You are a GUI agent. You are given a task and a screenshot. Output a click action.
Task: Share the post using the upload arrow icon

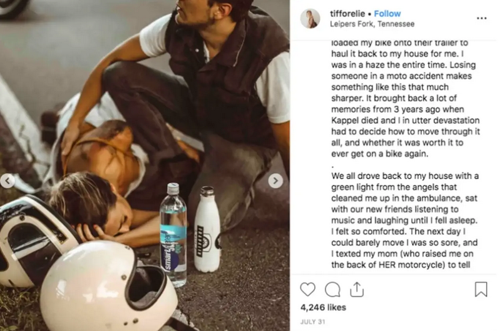pyautogui.click(x=357, y=289)
